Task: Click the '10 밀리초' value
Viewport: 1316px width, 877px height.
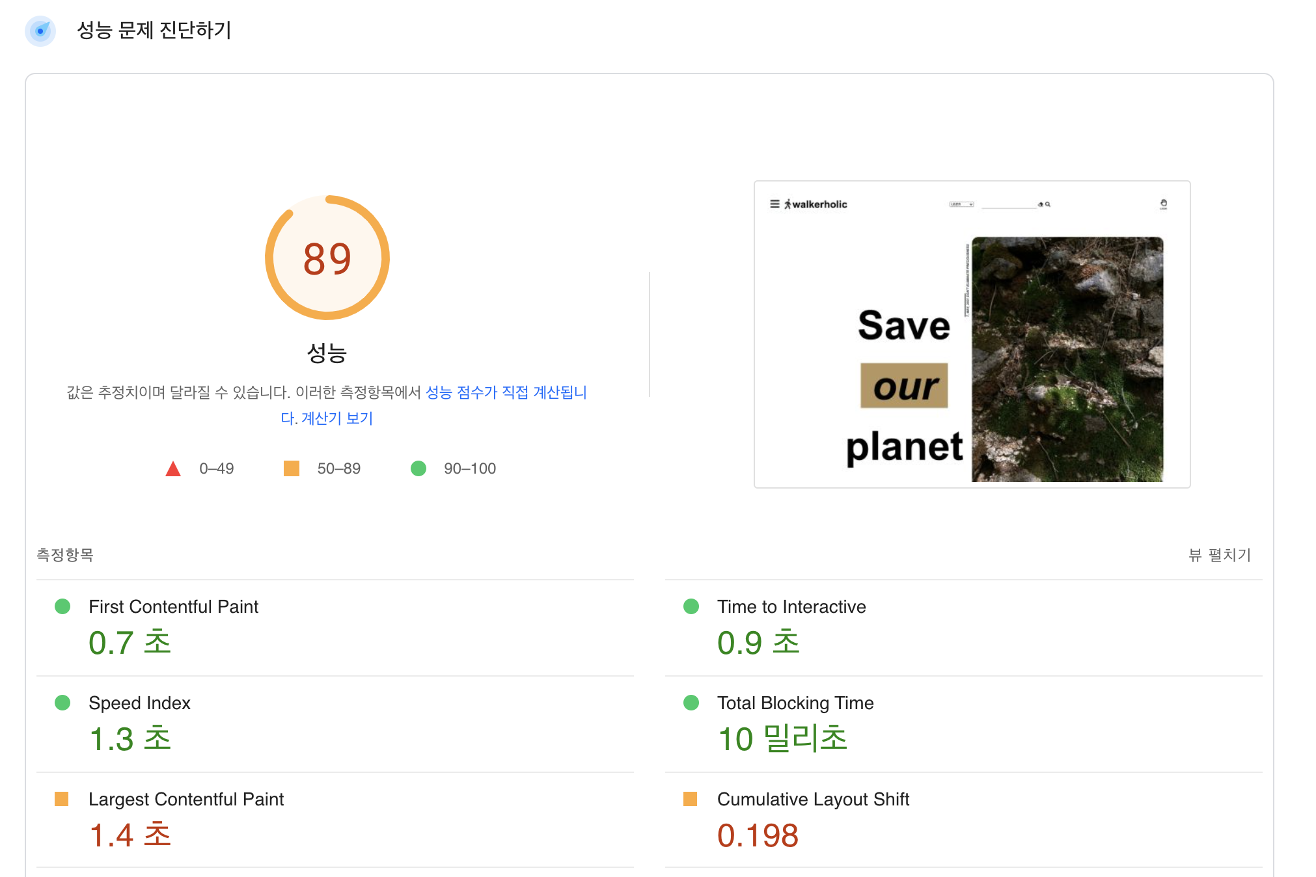Action: 783,739
